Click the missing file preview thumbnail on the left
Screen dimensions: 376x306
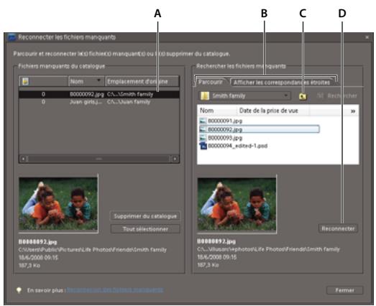pyautogui.click(x=58, y=204)
